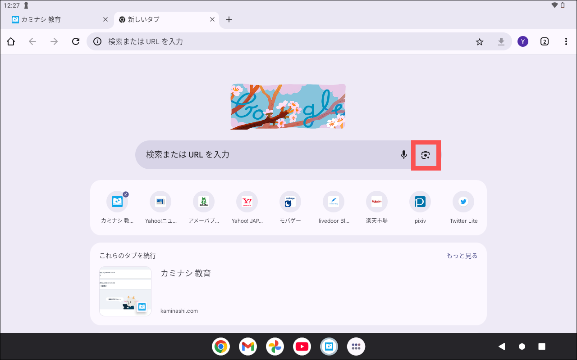Launch Chrome from the taskbar
The image size is (577, 360).
pos(221,346)
